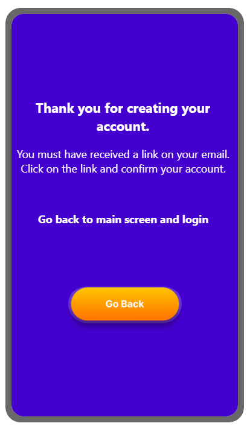Click the word 'Thank' in the heading
247x429 pixels.
[x=55, y=108]
